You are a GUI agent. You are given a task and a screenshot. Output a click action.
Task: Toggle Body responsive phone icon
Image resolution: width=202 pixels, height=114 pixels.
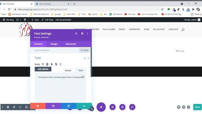(47, 64)
